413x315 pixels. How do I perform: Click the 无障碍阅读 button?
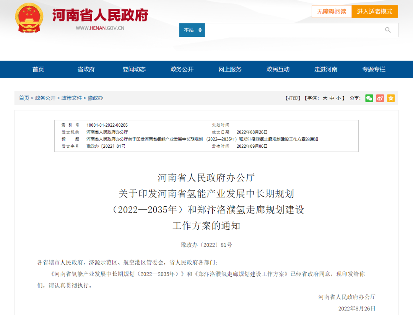[332, 11]
